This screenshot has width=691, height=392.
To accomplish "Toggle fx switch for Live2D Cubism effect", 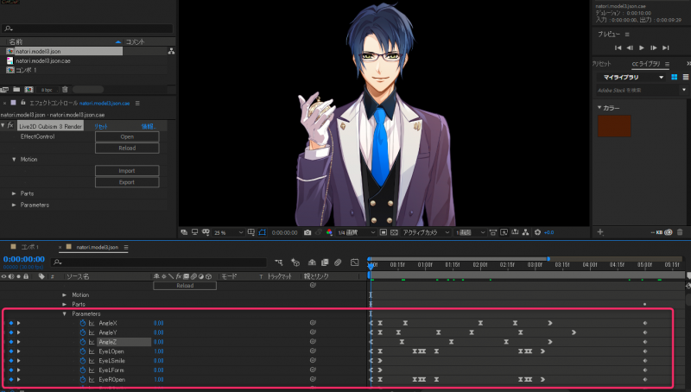I will 10,125.
